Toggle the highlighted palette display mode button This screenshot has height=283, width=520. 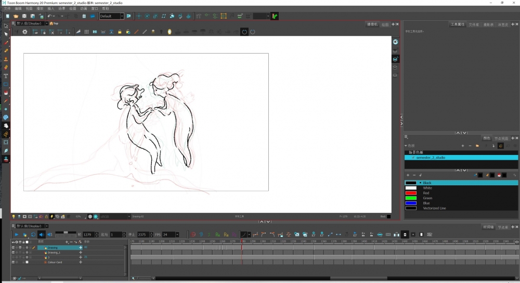click(501, 146)
